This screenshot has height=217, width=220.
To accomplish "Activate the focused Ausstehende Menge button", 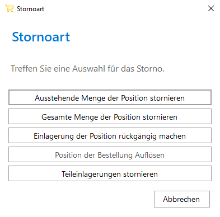I will 110,97.
